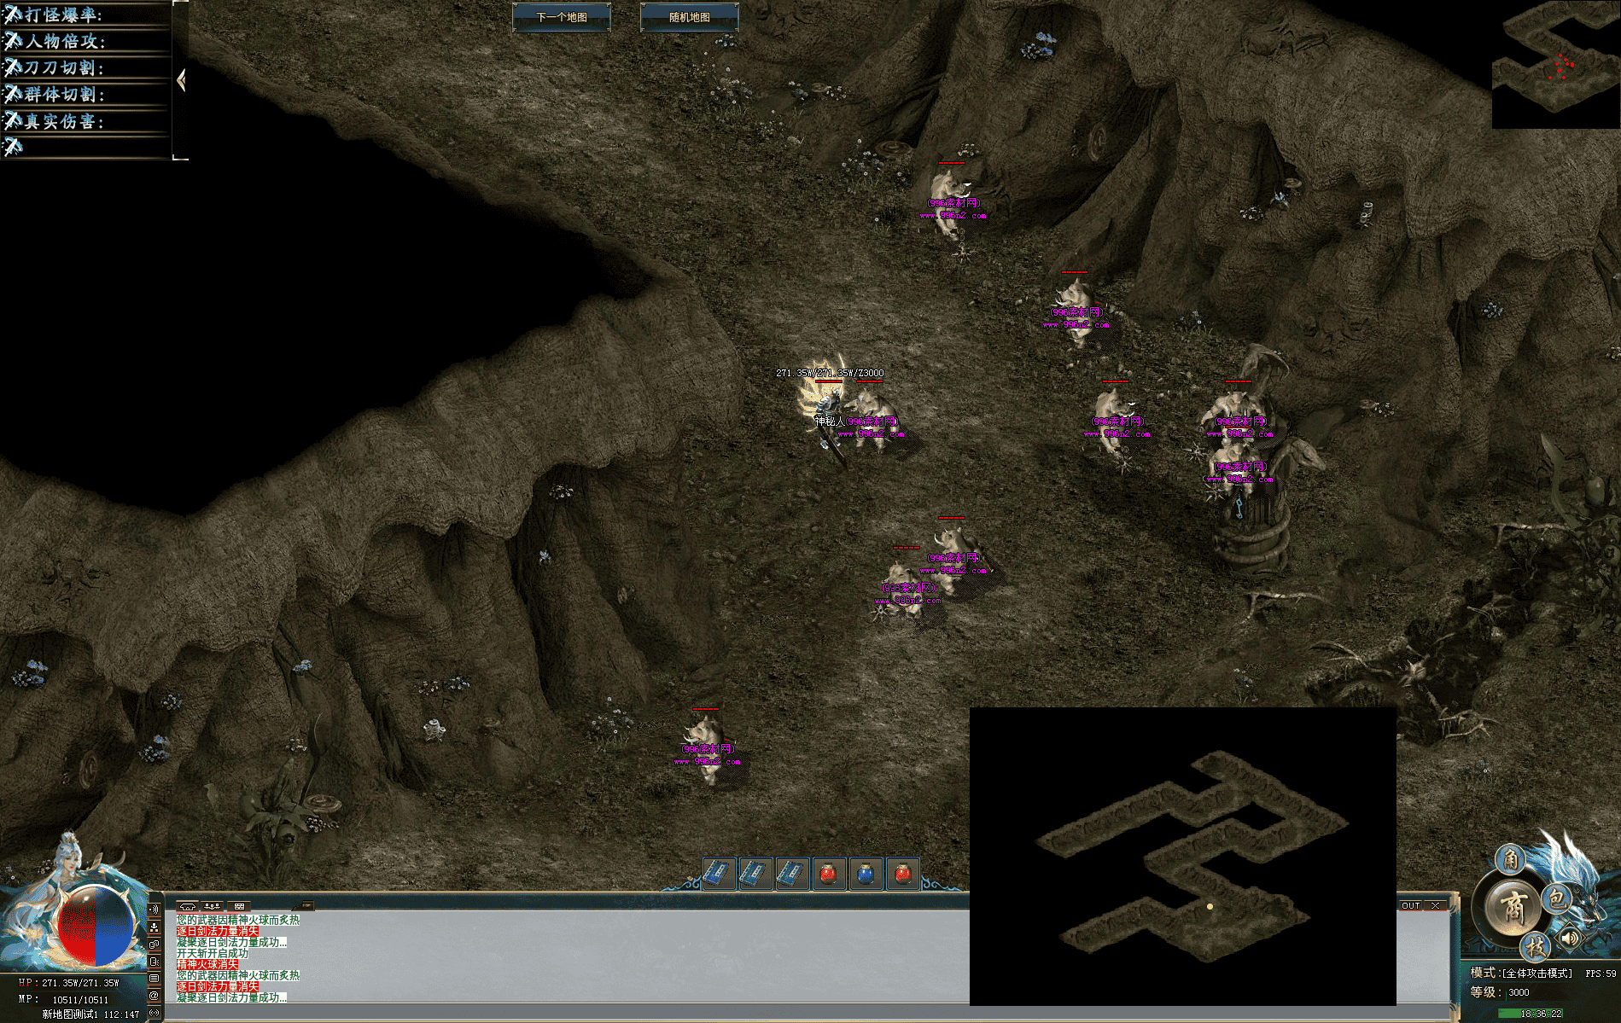Click the broadcast signal chat icon
Screen dimensions: 1621x1023
(155, 1013)
